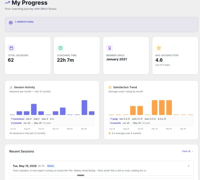Screen dimensions: 200x180
Task: Click the star icon beside Satisfaction Trend
Action: (110, 87)
